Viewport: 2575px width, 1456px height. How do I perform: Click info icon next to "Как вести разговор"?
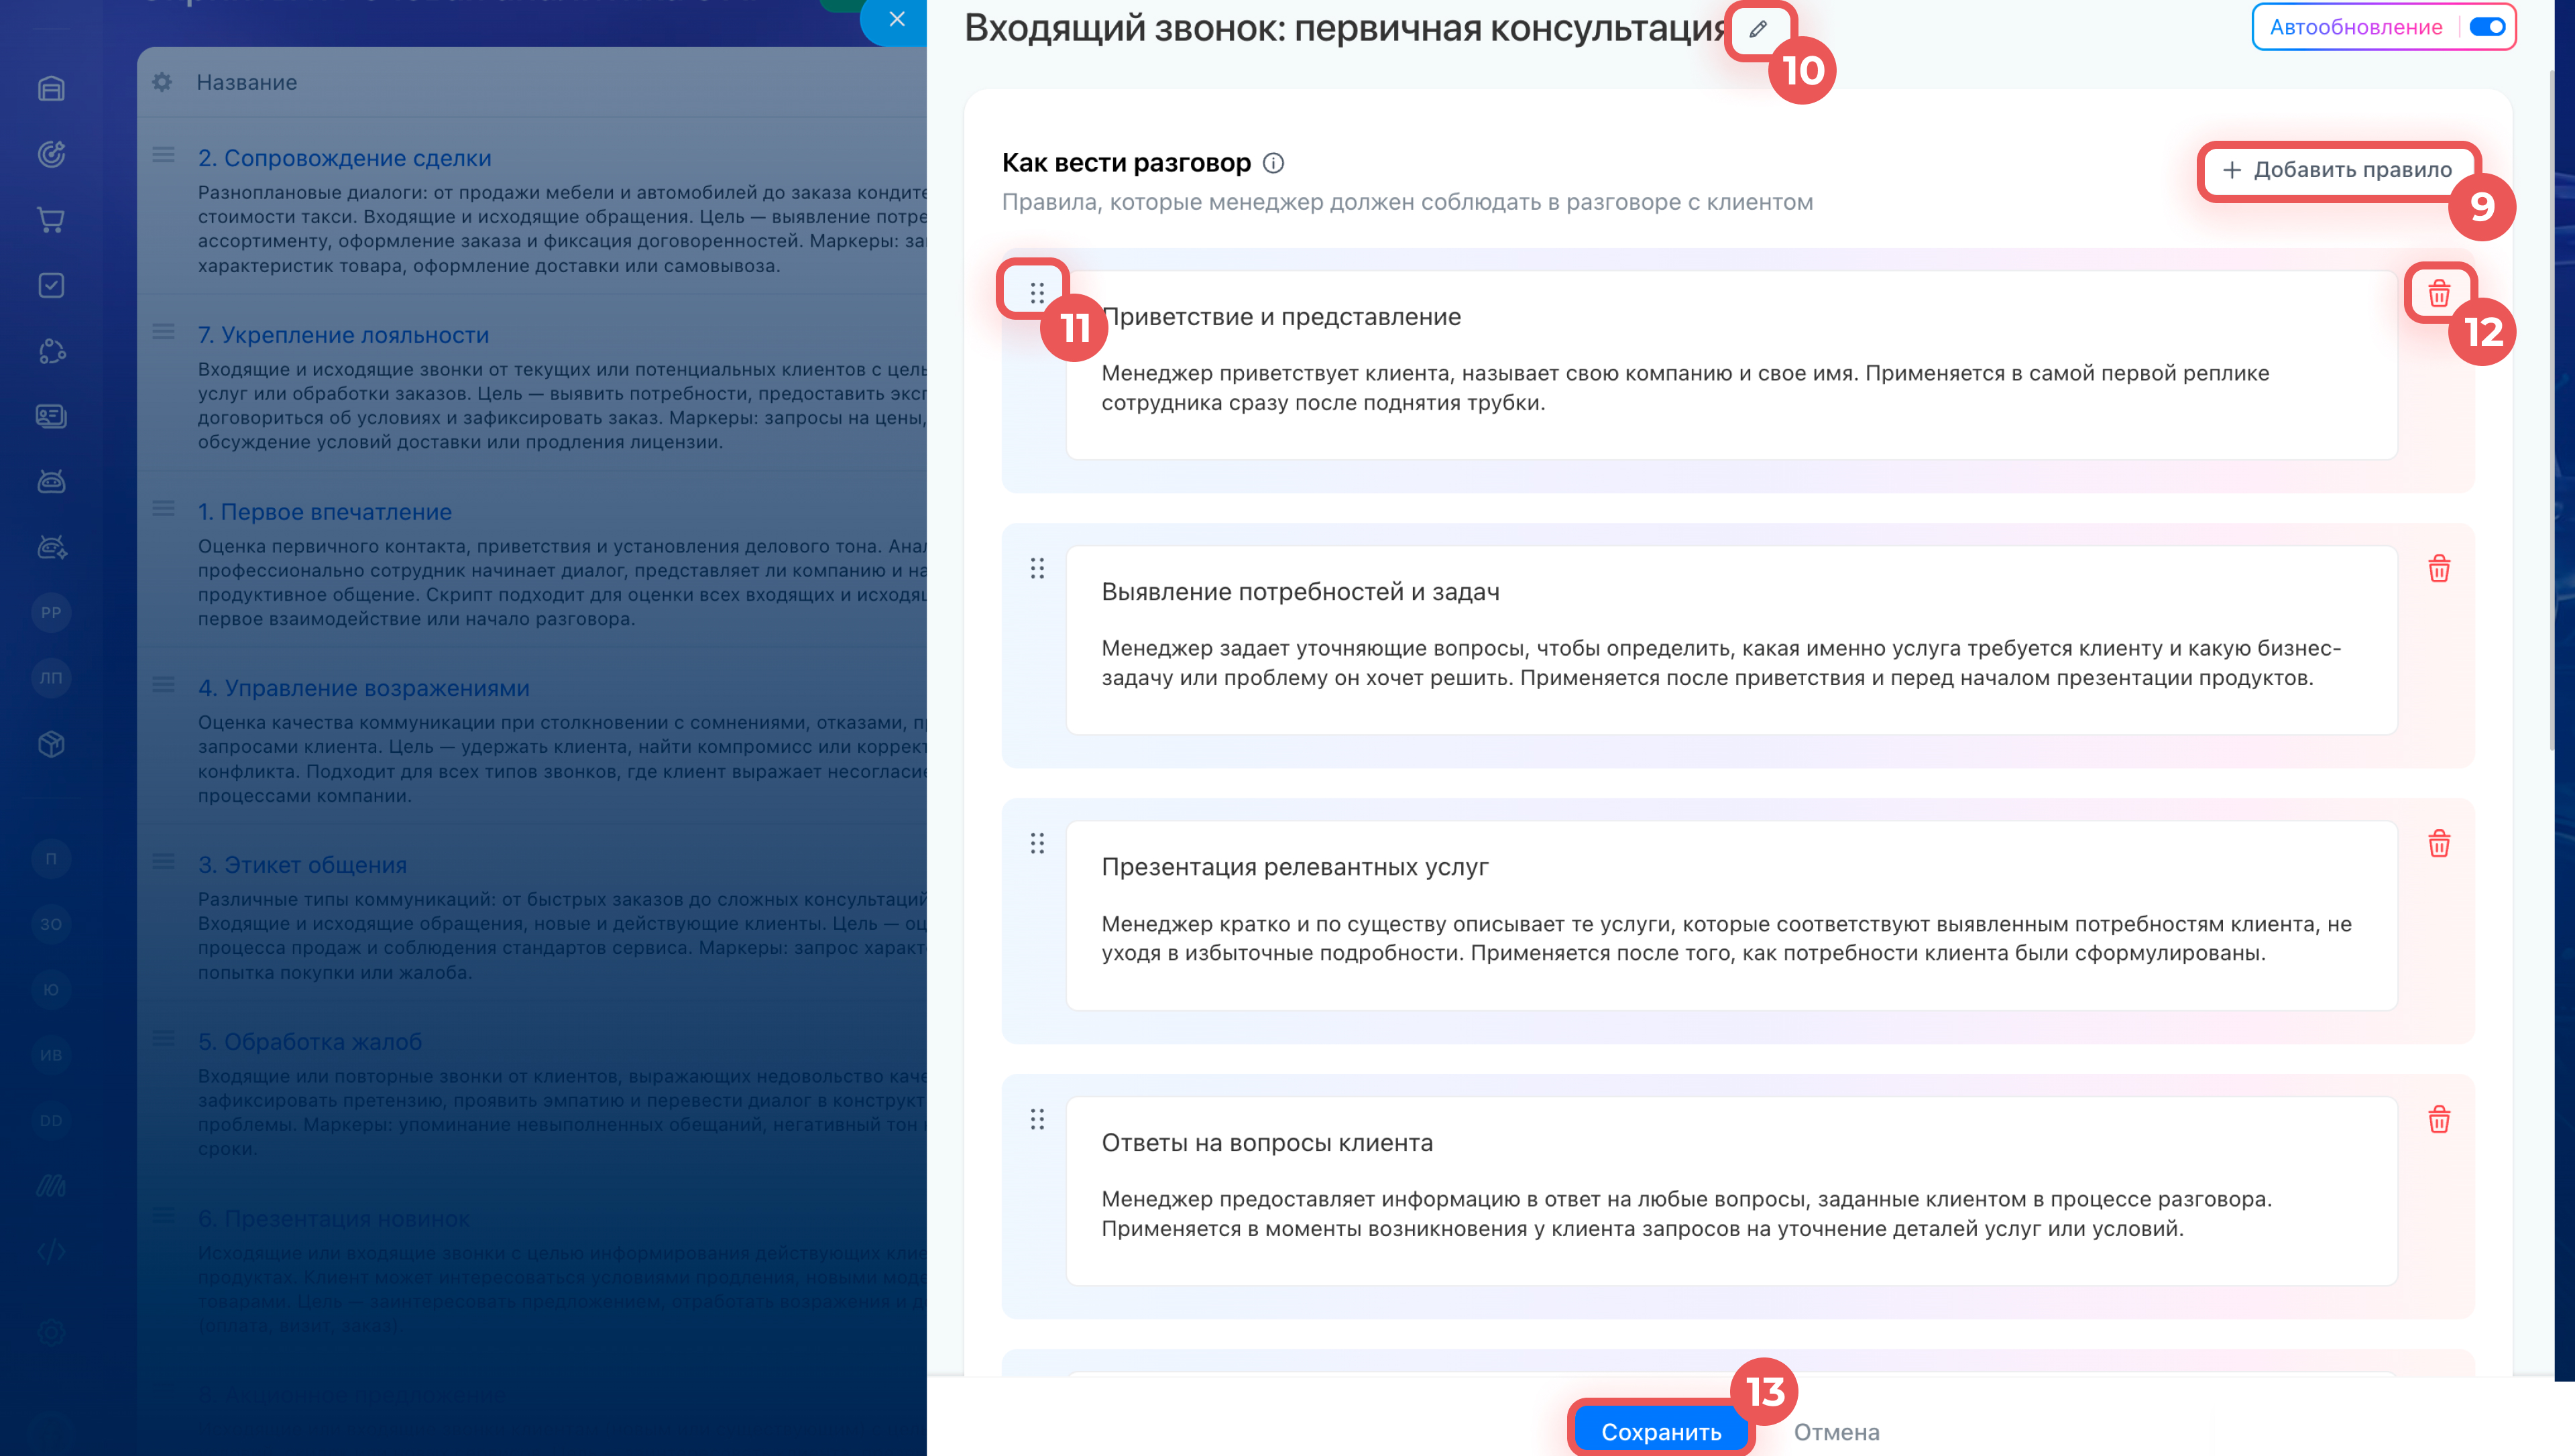coord(1273,163)
